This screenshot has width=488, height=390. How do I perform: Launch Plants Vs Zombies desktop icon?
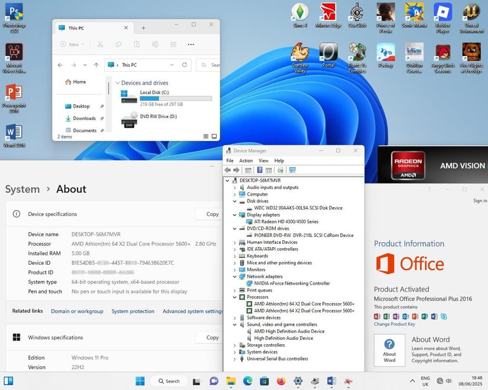357,58
